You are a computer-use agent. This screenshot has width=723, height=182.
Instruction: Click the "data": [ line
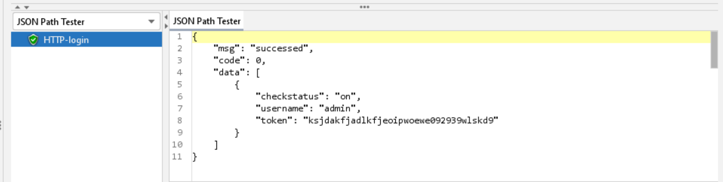coord(237,73)
